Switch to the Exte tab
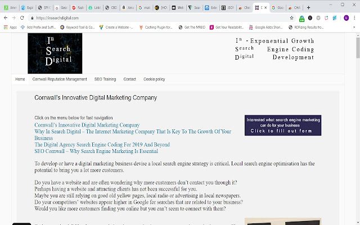Image resolution: width=360 pixels, height=225 pixels. coord(211,7)
